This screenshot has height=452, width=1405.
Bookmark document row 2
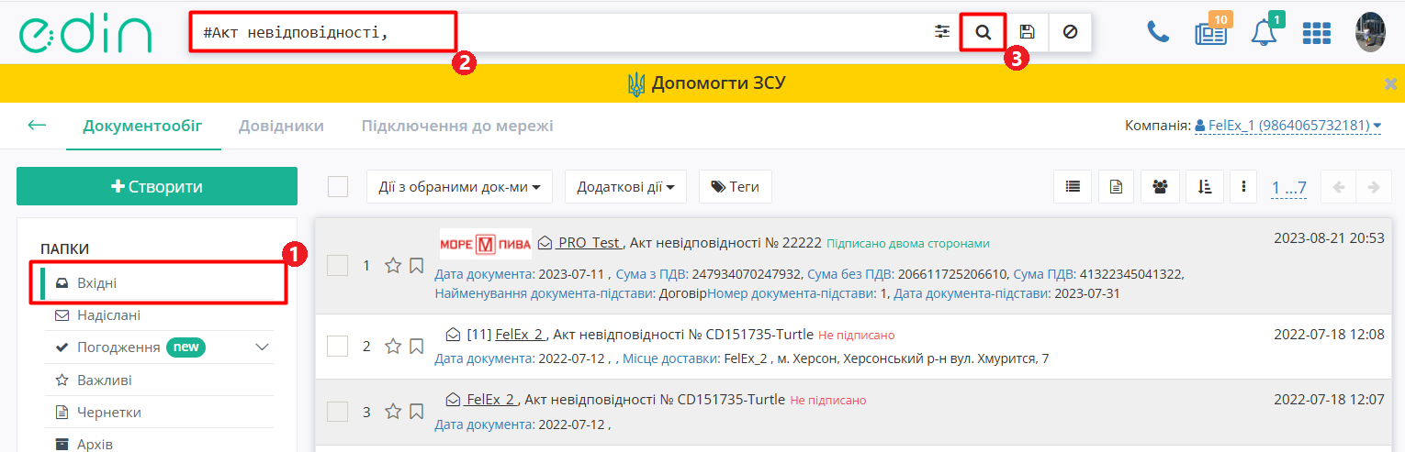point(416,347)
